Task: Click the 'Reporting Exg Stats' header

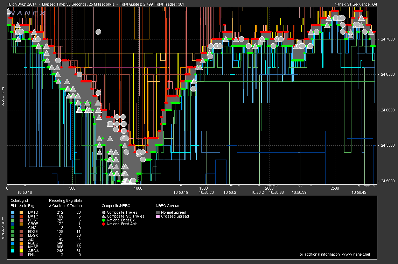Action: (66, 200)
